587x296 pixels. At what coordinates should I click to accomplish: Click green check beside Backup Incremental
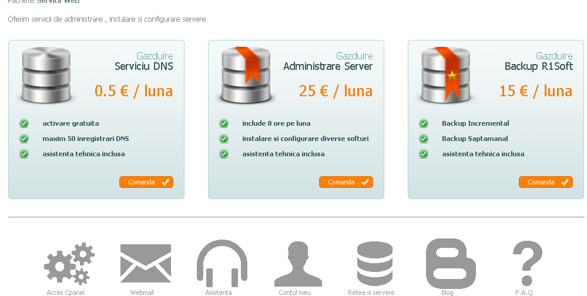[424, 123]
